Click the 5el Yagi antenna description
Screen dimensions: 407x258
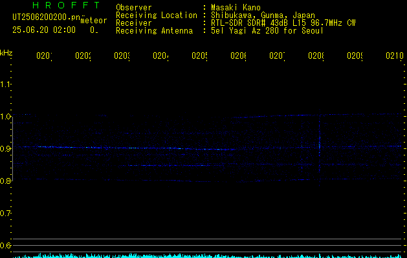267,31
